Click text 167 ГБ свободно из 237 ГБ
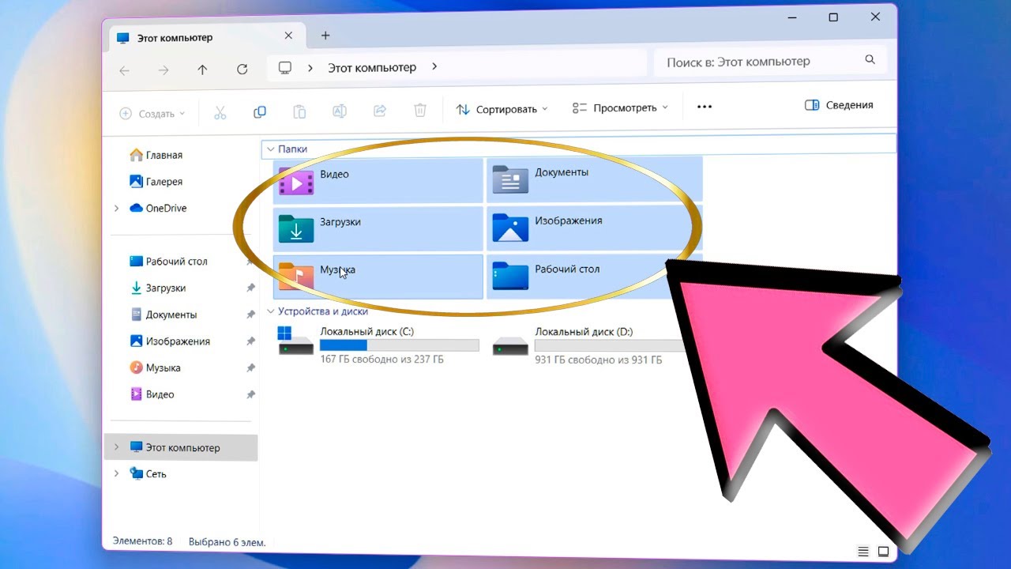This screenshot has width=1011, height=569. 381,360
